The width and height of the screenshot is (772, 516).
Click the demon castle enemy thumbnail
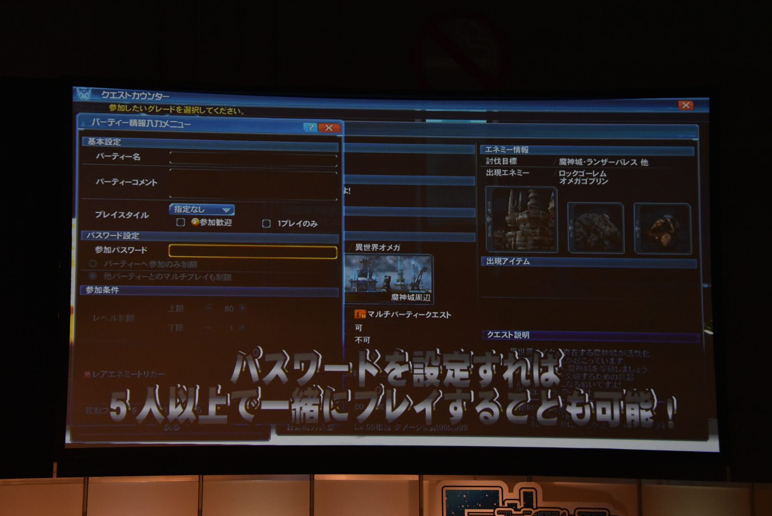point(522,219)
